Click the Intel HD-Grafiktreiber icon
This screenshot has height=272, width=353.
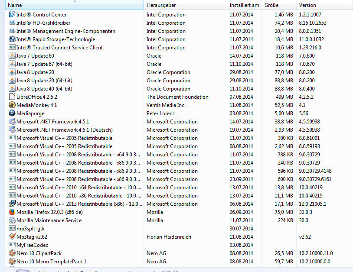[12, 23]
